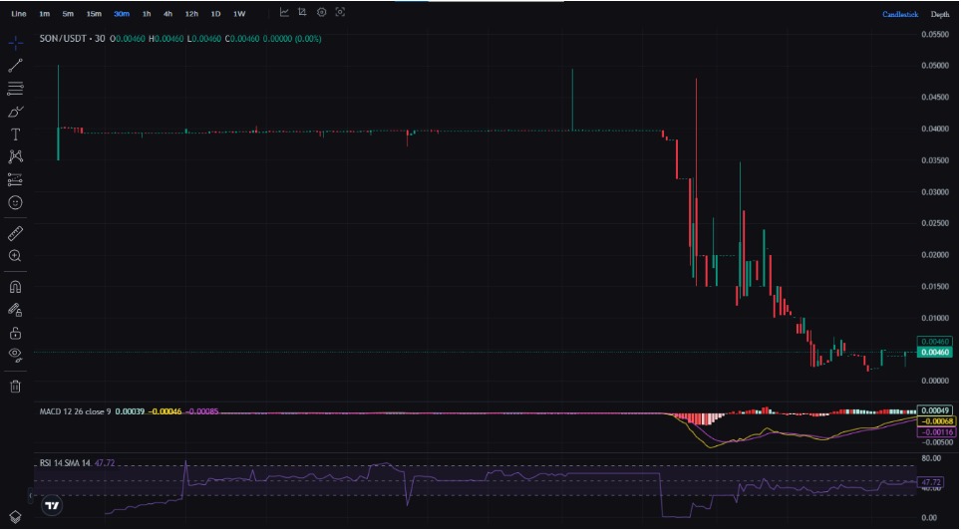
Task: Click the current price tag 0.00460
Action: point(934,353)
